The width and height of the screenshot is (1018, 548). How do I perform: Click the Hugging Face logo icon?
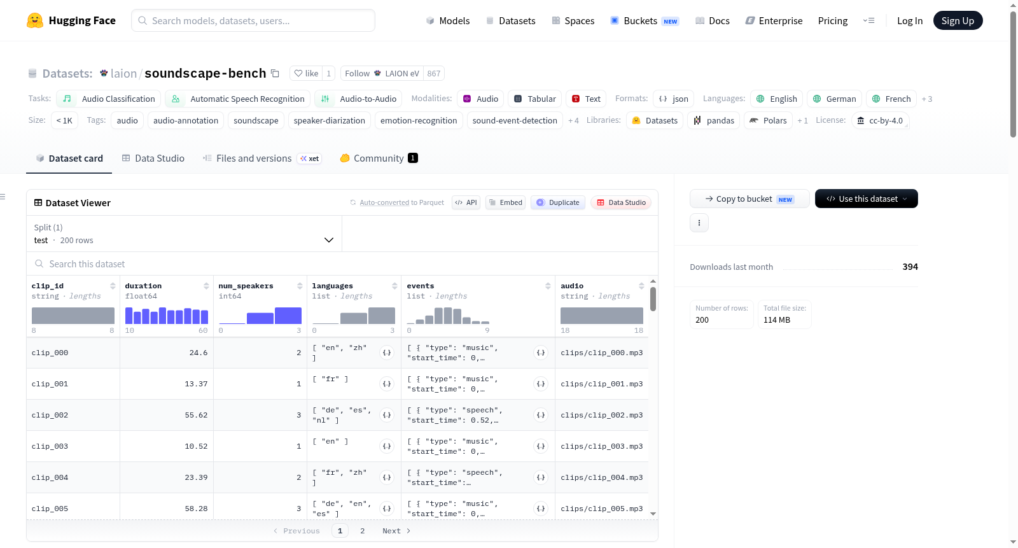tap(35, 20)
